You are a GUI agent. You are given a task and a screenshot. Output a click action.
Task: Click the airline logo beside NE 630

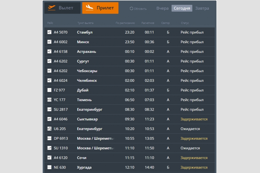(x=50, y=168)
